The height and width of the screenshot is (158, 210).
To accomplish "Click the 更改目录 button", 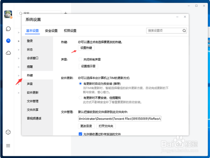I will pos(86,126).
